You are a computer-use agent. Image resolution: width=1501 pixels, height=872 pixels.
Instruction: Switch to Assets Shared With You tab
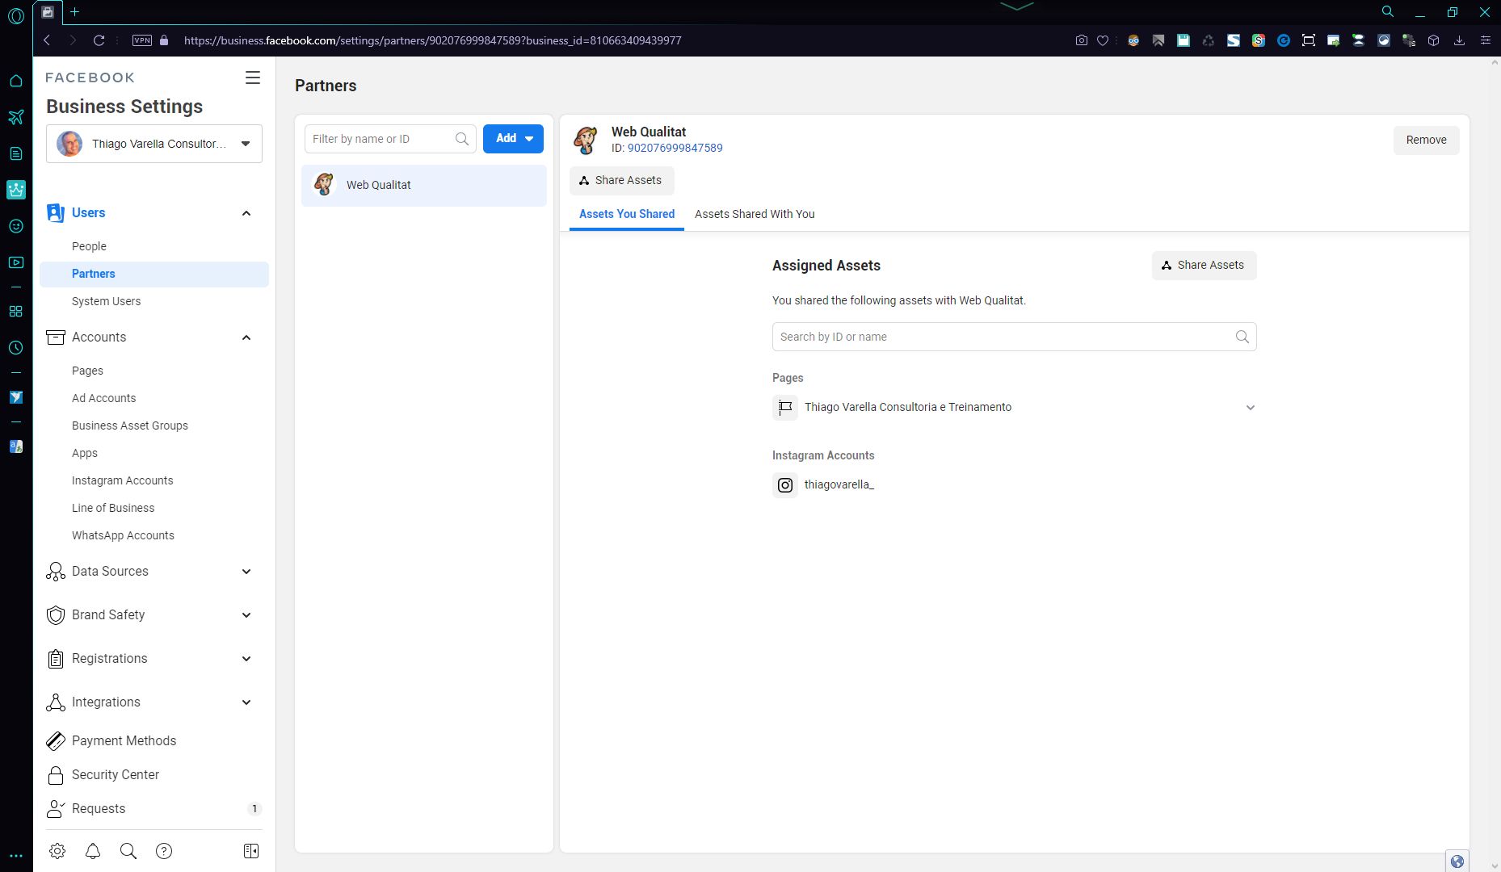(x=755, y=214)
